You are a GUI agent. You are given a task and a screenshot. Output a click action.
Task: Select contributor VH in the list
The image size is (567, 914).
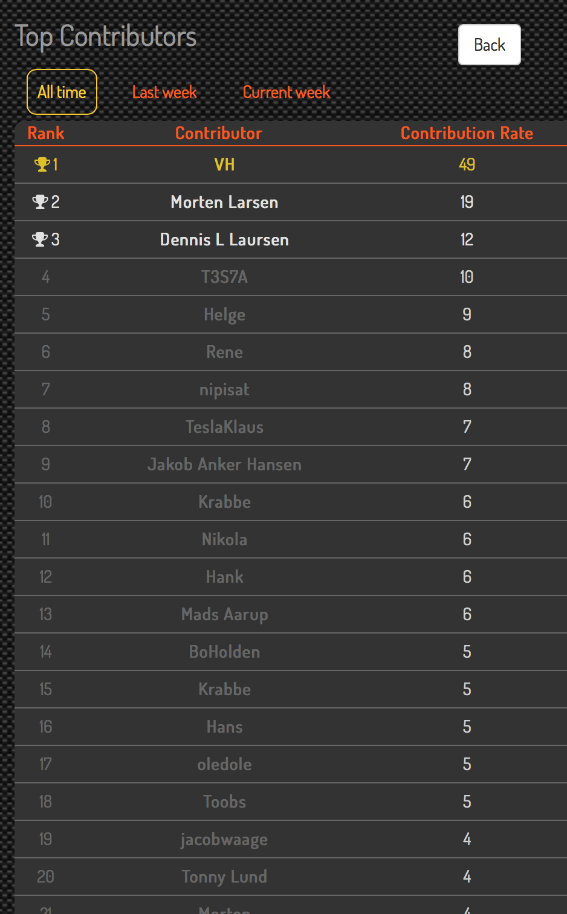[291, 164]
